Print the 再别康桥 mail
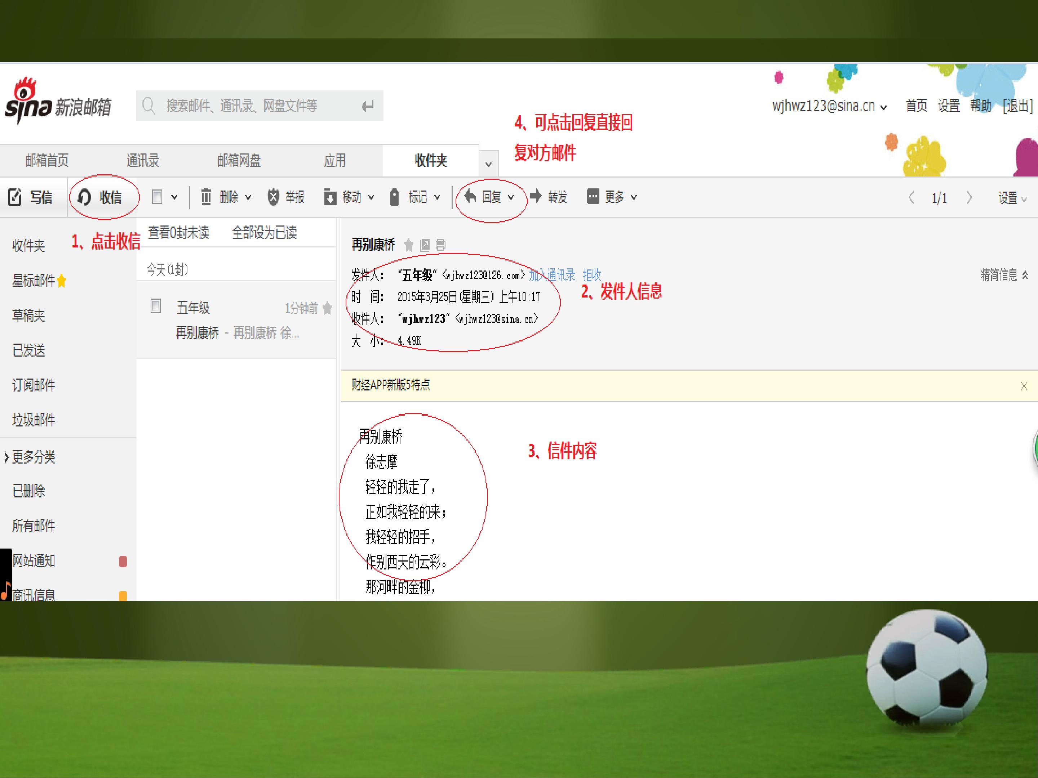The height and width of the screenshot is (778, 1038). tap(440, 245)
